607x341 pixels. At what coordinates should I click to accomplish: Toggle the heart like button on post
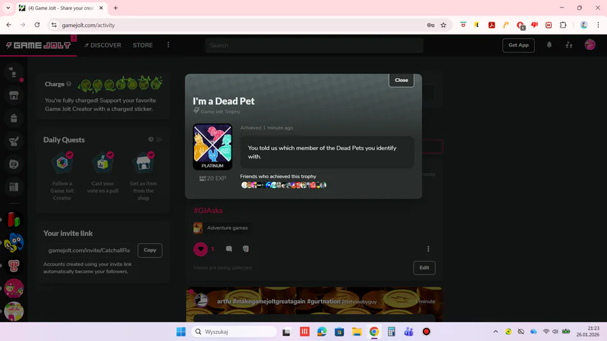click(200, 249)
